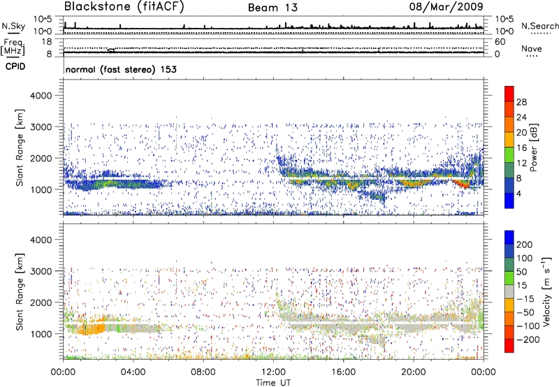Click the "Power [dB]" colorbar title
Viewport: 559px width, 387px height.
point(533,147)
